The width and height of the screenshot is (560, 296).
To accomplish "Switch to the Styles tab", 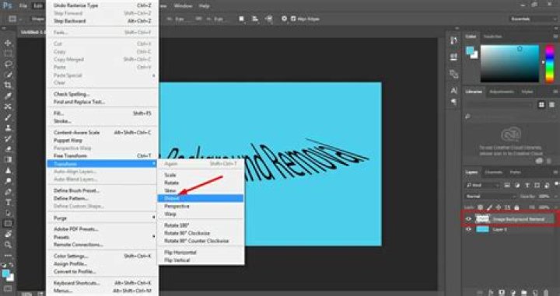I will [x=527, y=92].
